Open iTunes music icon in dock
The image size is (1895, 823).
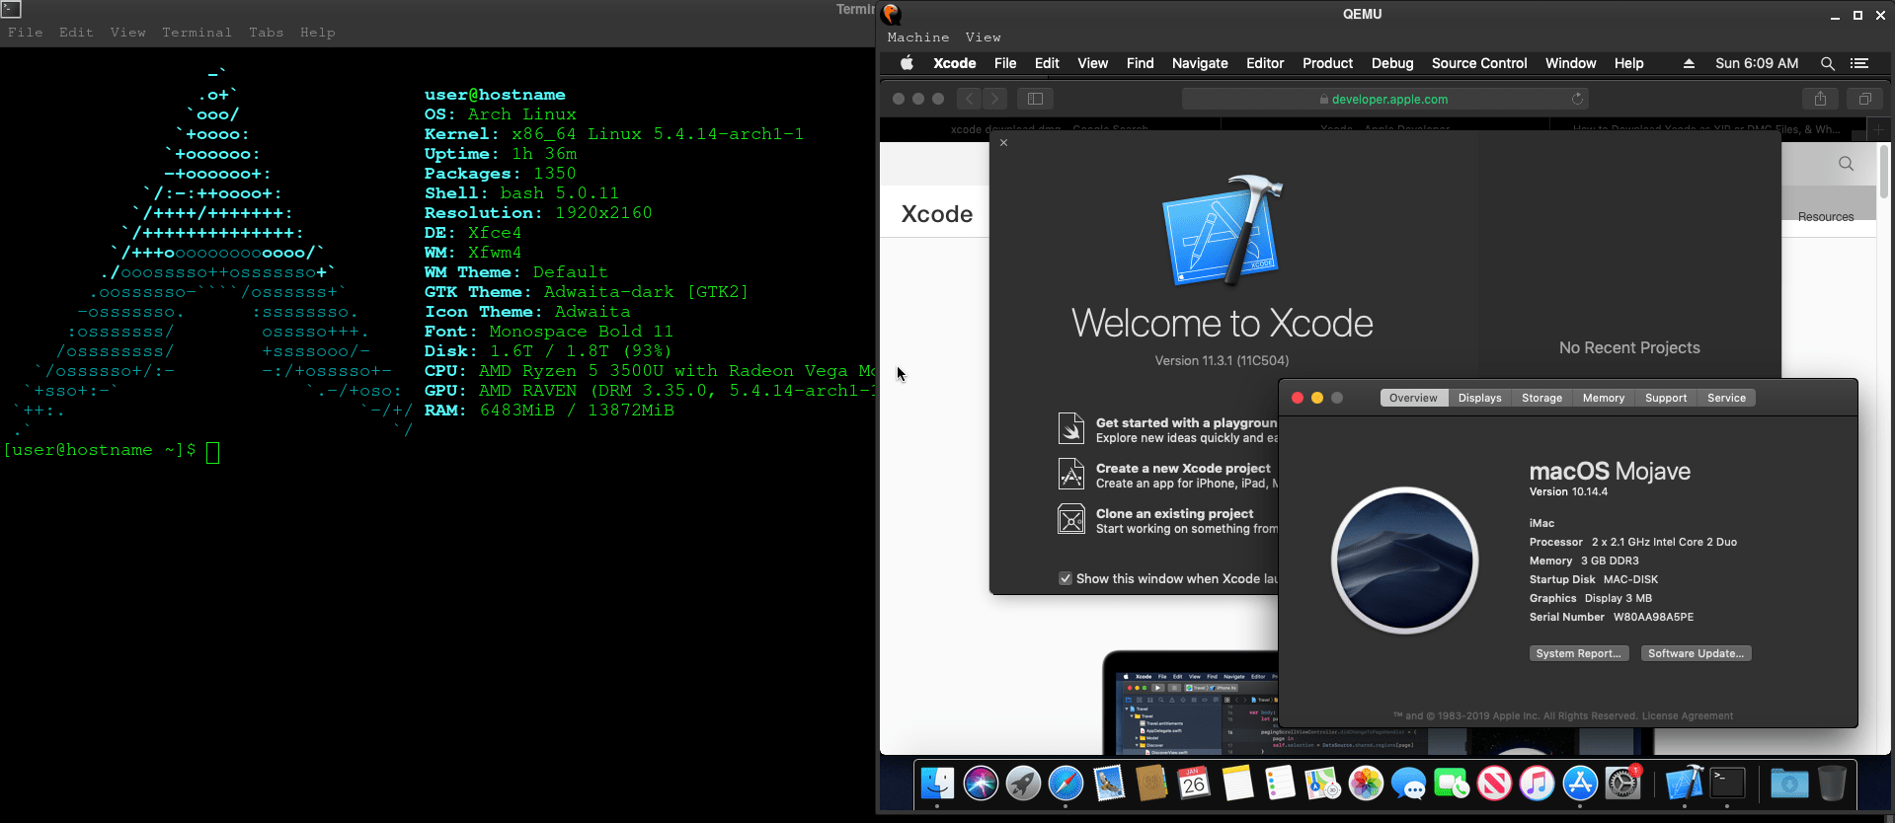pos(1537,784)
